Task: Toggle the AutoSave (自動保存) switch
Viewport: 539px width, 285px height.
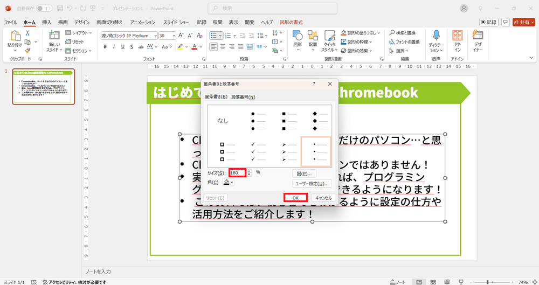Action: [44, 8]
